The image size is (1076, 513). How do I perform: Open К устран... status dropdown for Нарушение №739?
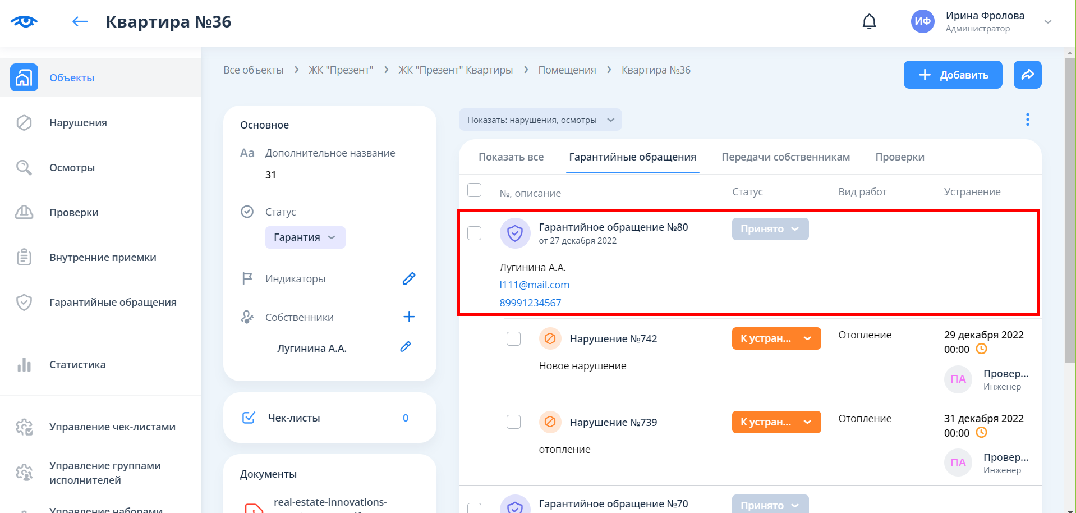776,422
